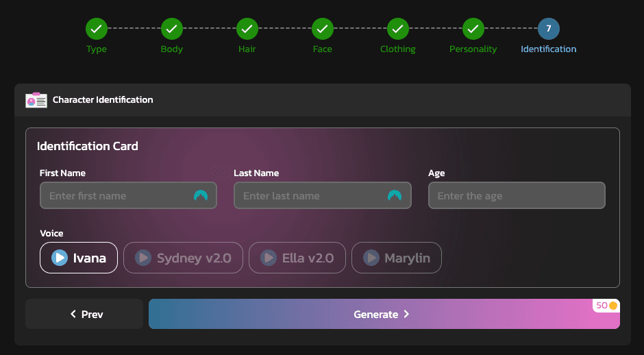
Task: Click the Prev button
Action: click(x=84, y=314)
